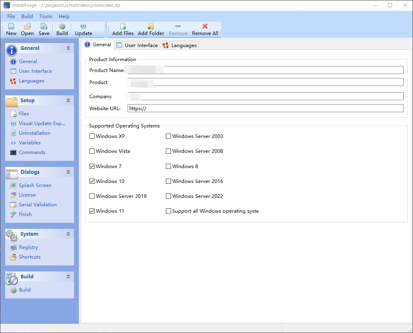Open Serial Validation in the sidebar

click(33, 205)
